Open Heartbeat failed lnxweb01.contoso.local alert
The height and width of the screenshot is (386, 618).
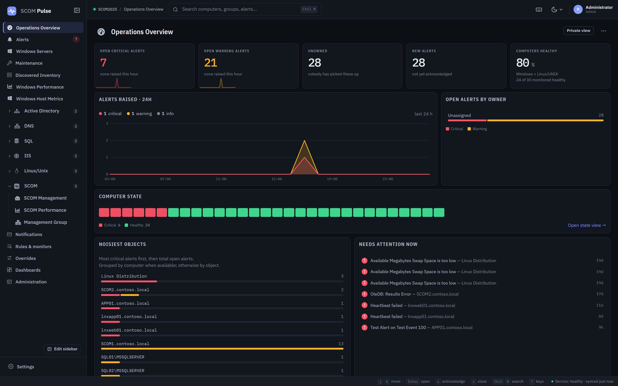tap(482, 305)
